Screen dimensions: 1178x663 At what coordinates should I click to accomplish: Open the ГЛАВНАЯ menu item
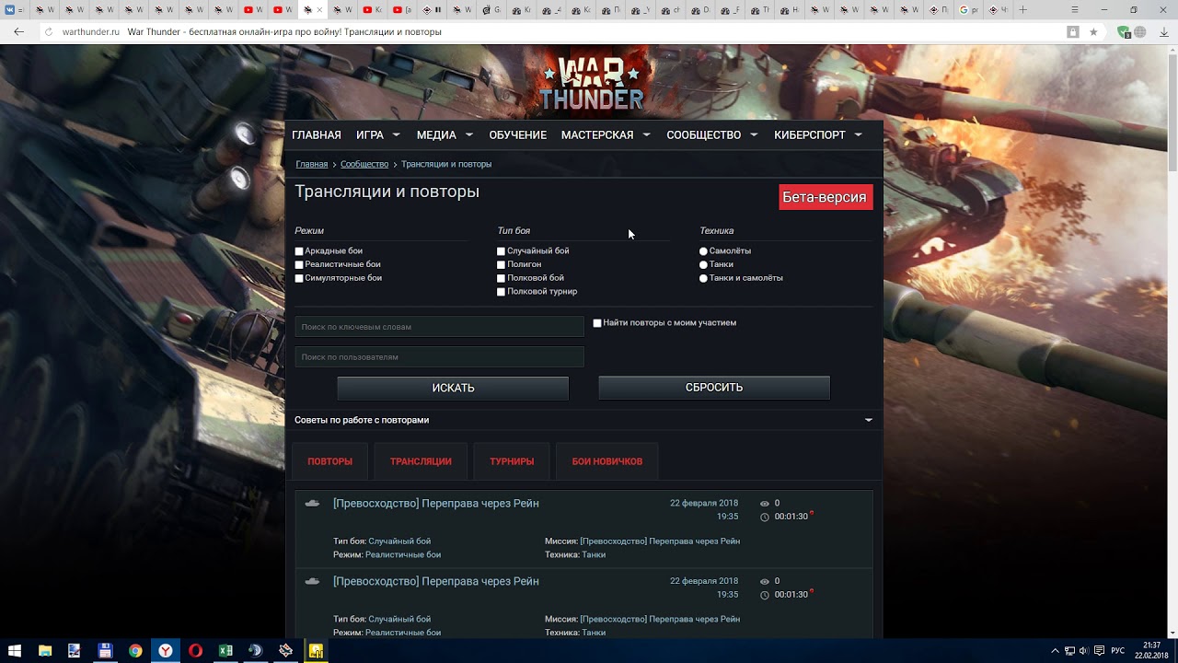tap(317, 134)
